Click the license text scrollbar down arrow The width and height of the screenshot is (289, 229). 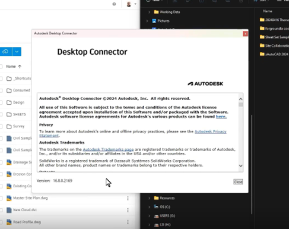click(240, 166)
